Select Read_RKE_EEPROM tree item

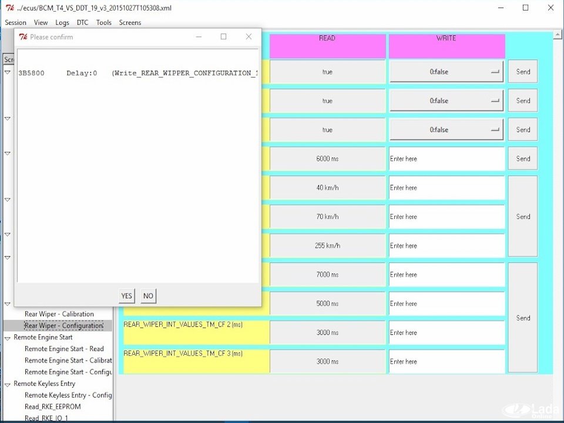click(53, 407)
